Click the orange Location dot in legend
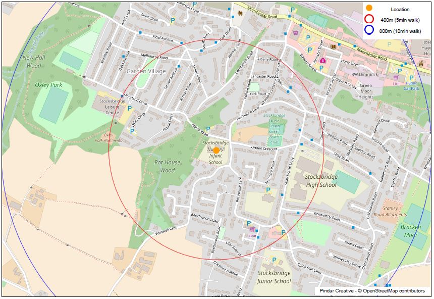Viewport: 434px width, 299px height. tap(369, 9)
